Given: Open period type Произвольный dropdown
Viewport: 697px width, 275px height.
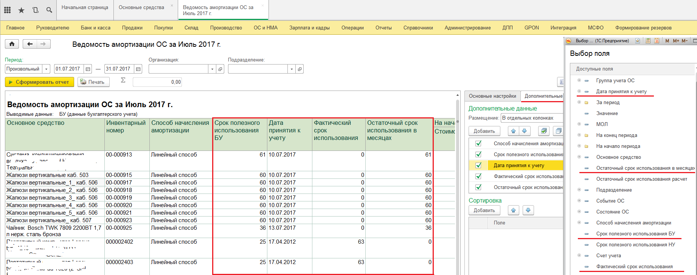Looking at the screenshot, I should click(x=46, y=69).
